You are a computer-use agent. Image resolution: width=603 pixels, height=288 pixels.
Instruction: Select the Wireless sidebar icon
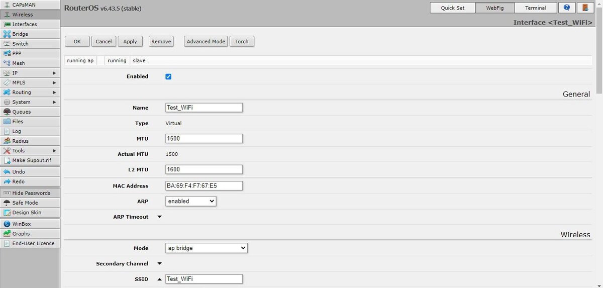coord(7,15)
